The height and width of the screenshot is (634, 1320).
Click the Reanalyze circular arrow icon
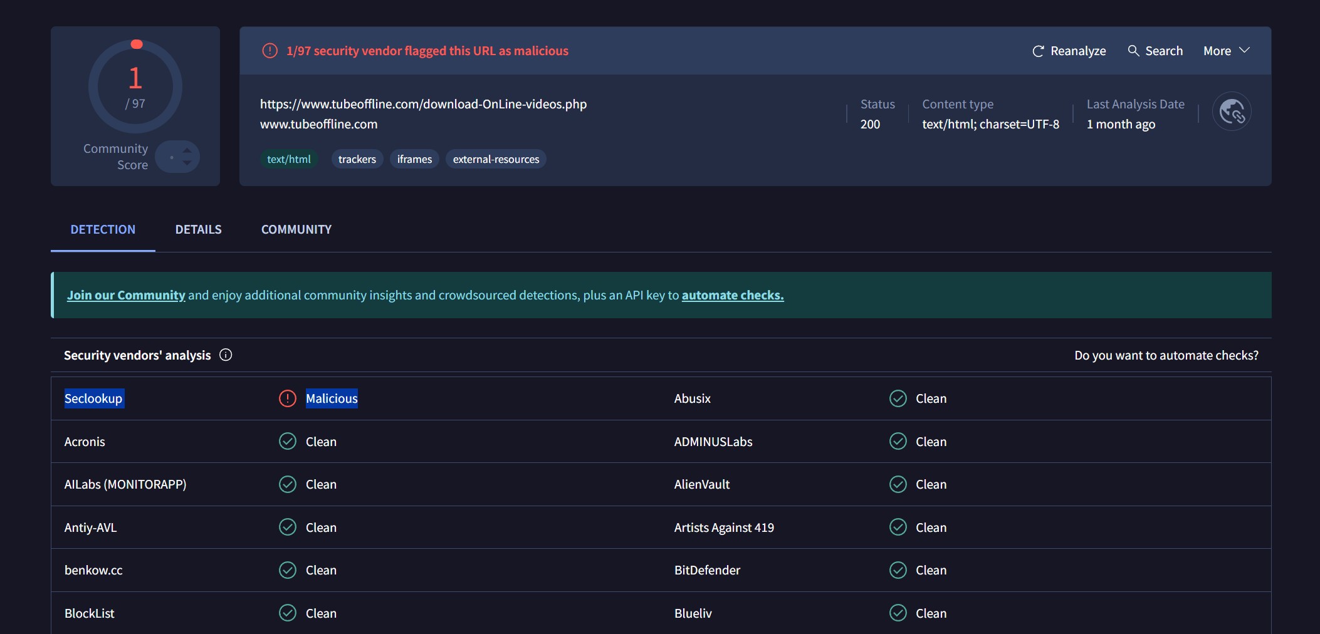click(1038, 51)
